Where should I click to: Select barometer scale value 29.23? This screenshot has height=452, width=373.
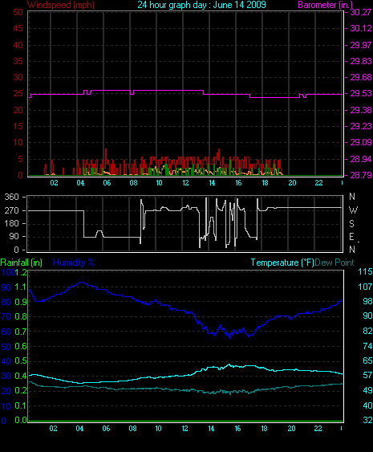coord(361,126)
